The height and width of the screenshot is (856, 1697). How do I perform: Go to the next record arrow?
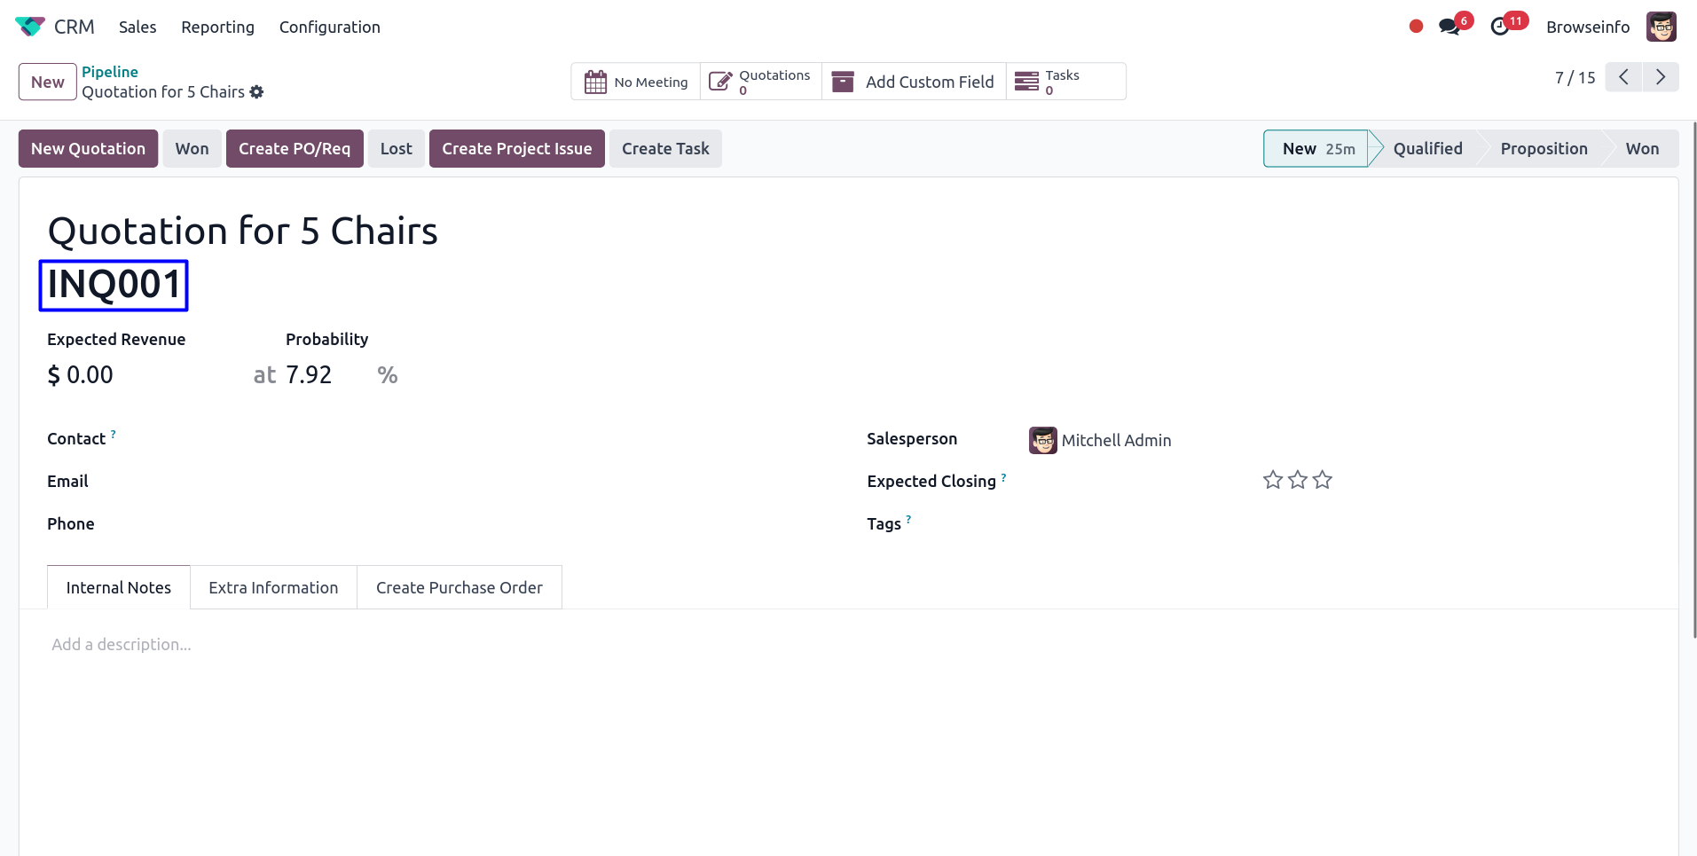1661,77
